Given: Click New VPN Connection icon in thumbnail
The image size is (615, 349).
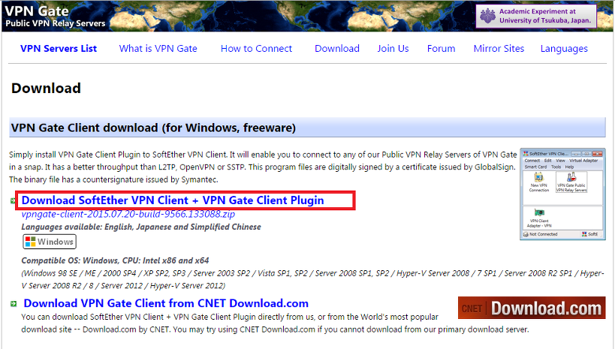Looking at the screenshot, I should pos(538,180).
